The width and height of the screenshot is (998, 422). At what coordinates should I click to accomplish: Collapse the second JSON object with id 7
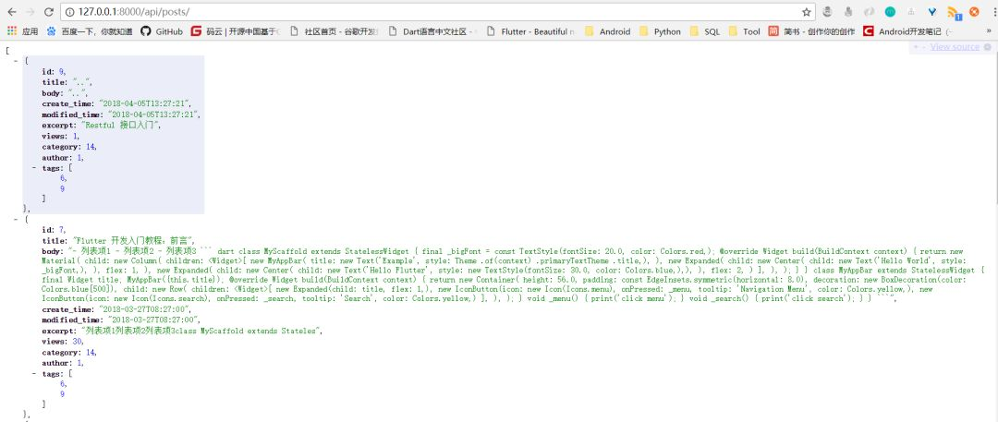16,219
